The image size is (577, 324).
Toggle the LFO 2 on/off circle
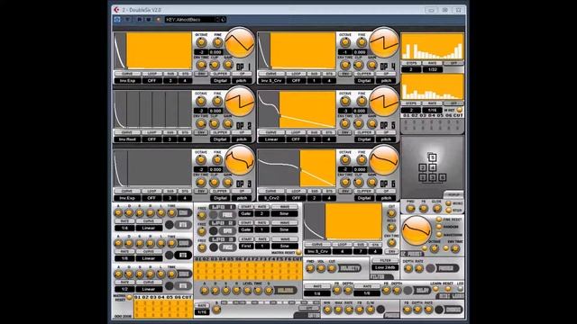pos(214,231)
